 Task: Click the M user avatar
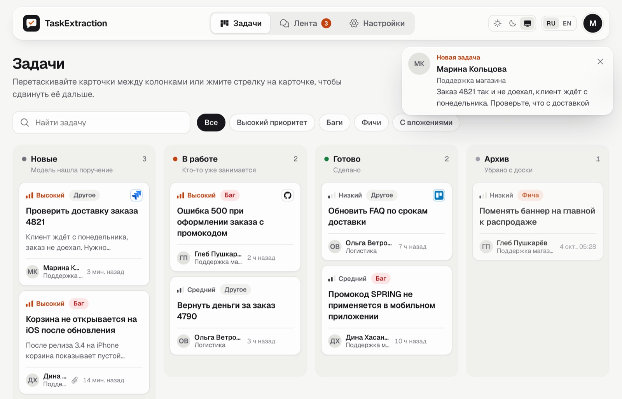[x=592, y=23]
